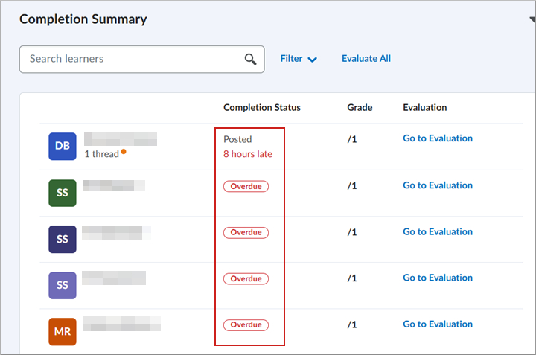The width and height of the screenshot is (536, 355).
Task: Click the 1 thread label under DB
Action: pos(101,154)
